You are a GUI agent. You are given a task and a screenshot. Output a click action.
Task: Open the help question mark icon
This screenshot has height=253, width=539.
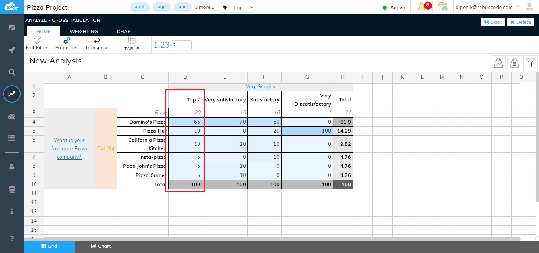tap(12, 238)
